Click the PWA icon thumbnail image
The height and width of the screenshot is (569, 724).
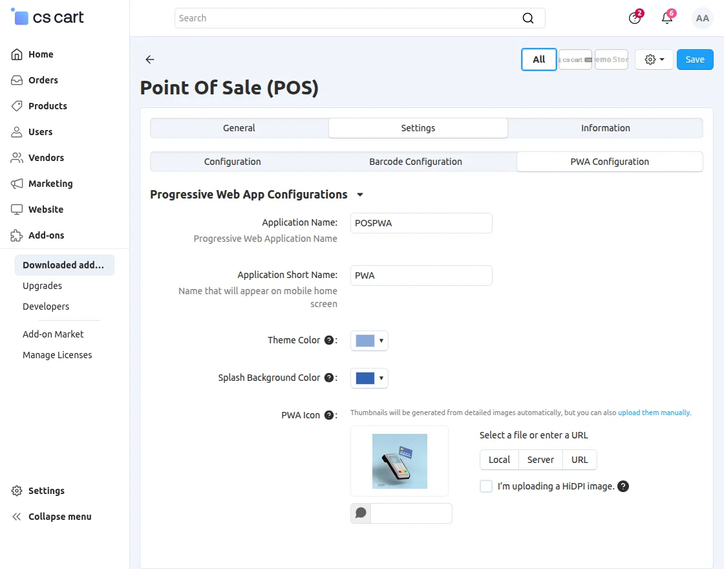[399, 461]
